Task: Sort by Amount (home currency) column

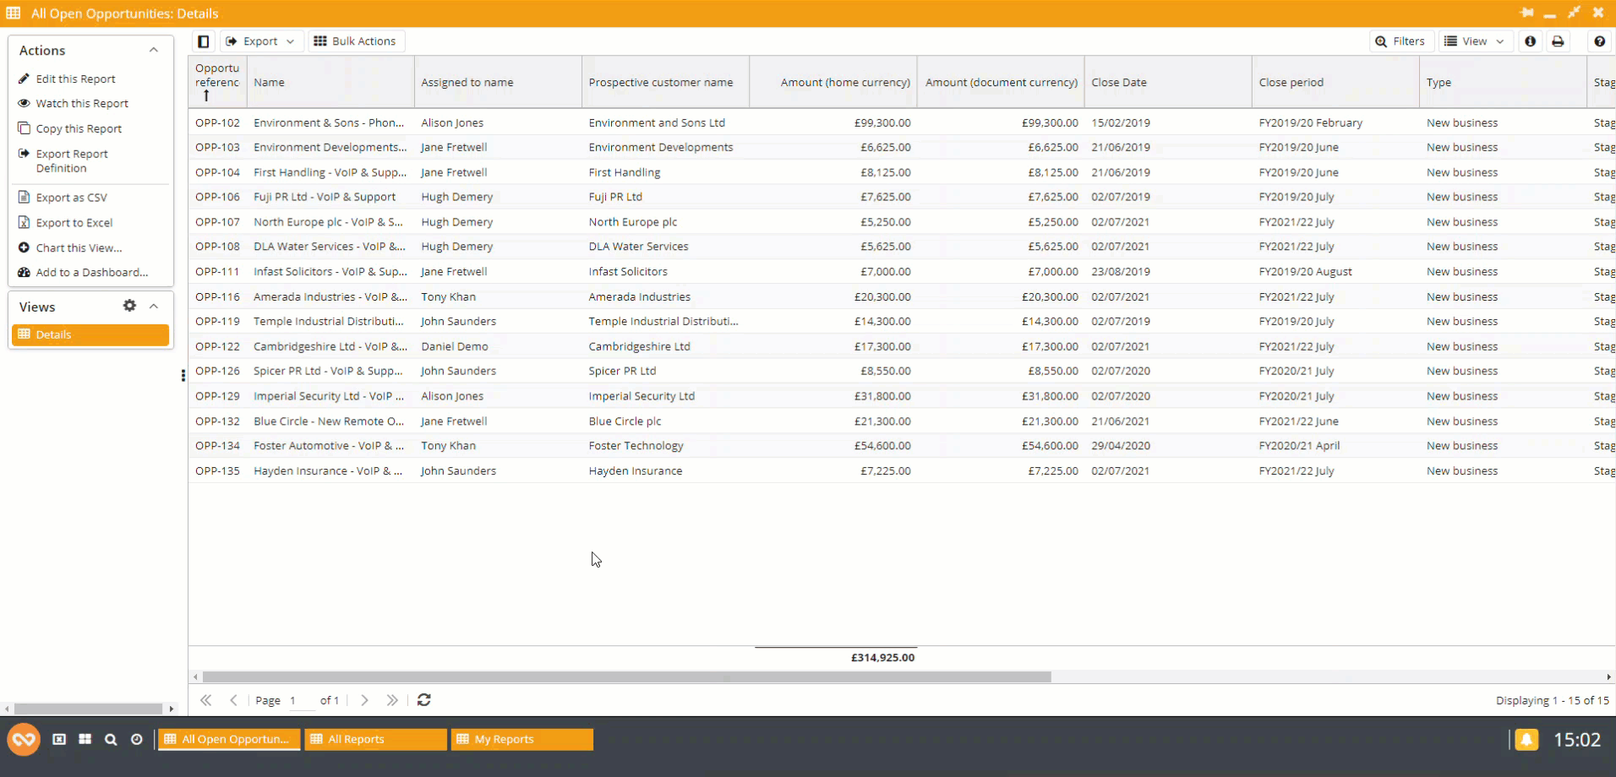Action: pyautogui.click(x=833, y=82)
